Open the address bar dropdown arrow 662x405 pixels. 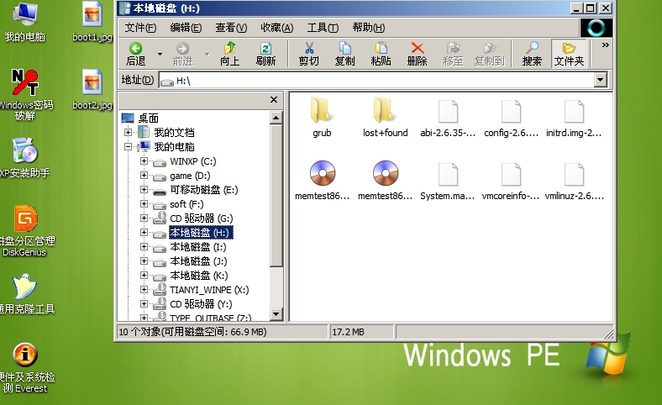[x=600, y=80]
